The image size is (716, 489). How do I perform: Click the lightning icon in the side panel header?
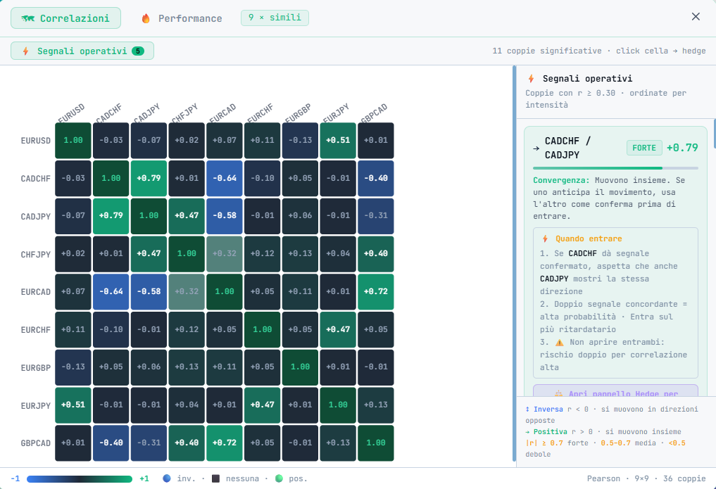pyautogui.click(x=531, y=79)
